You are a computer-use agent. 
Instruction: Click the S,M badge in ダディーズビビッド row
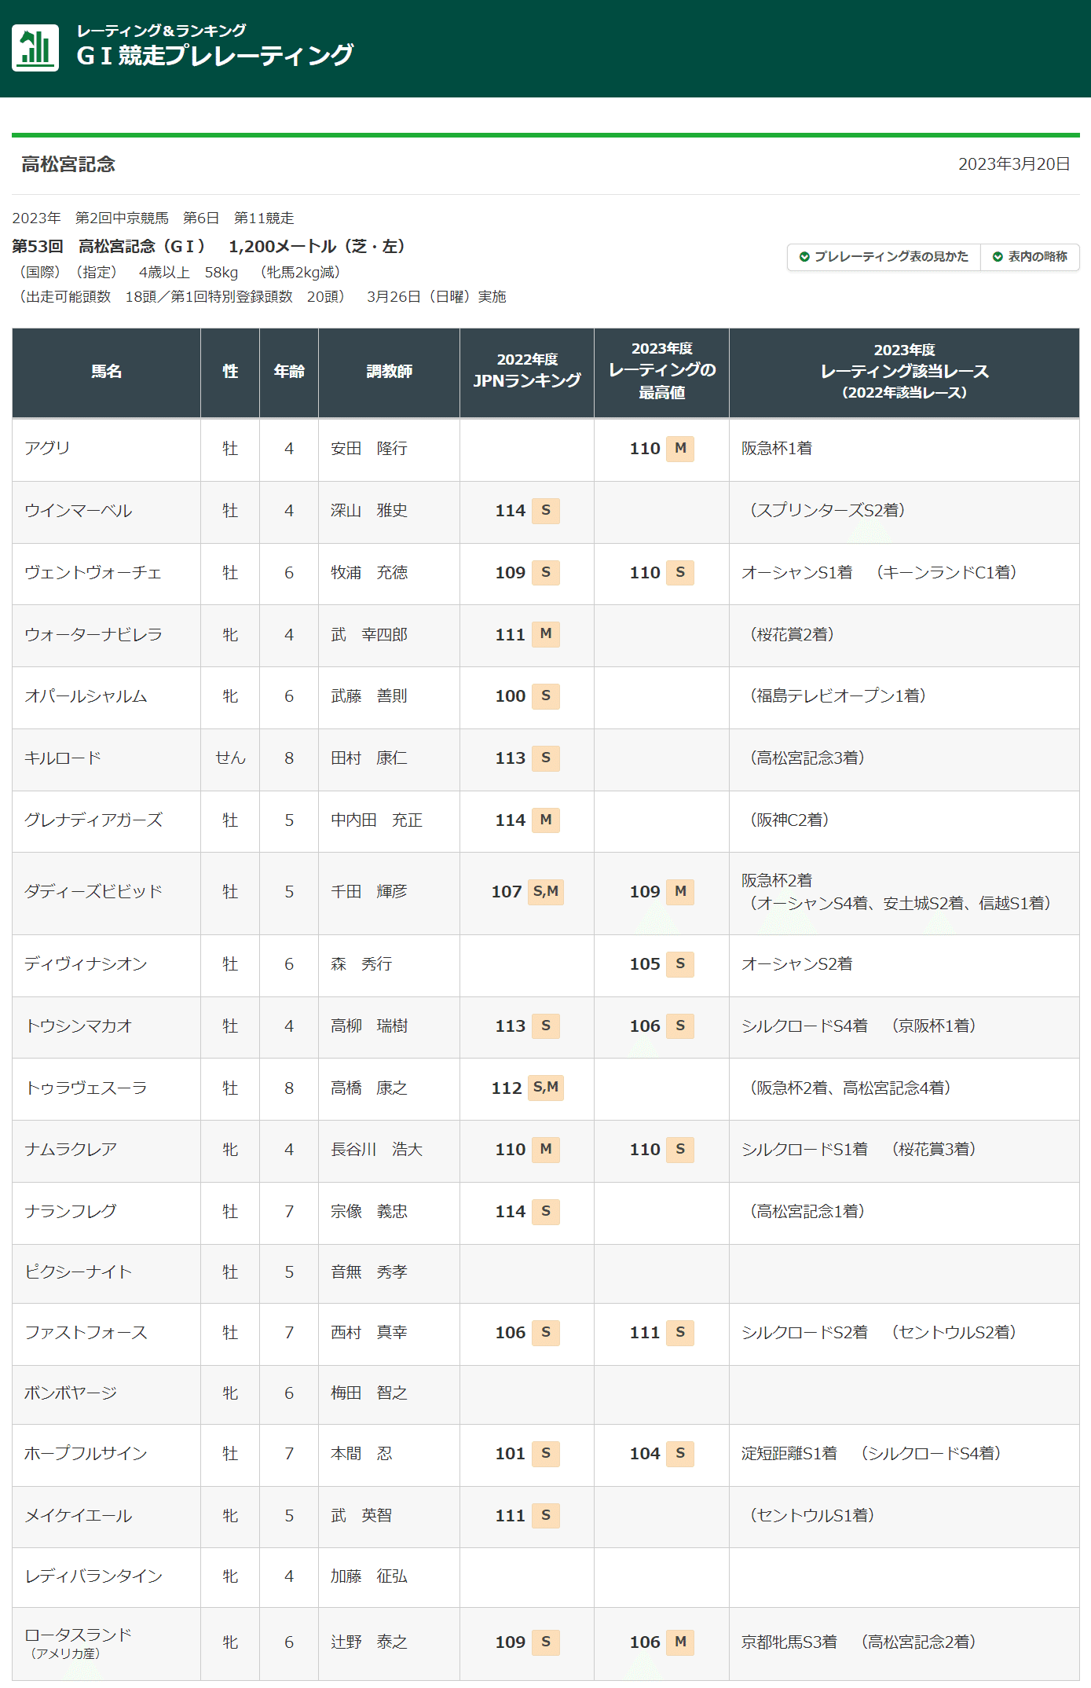point(546,891)
